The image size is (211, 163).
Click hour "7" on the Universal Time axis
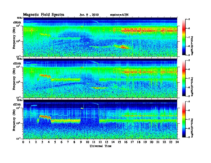click(68, 142)
